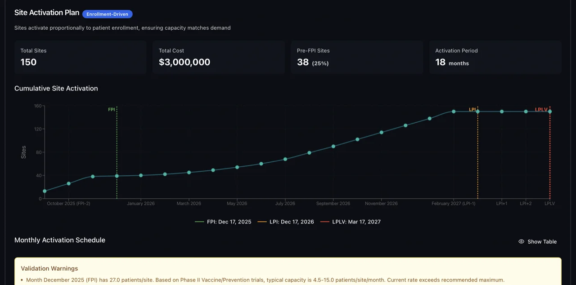Image resolution: width=576 pixels, height=285 pixels.
Task: Click the eye icon beside Show Table
Action: (x=521, y=241)
